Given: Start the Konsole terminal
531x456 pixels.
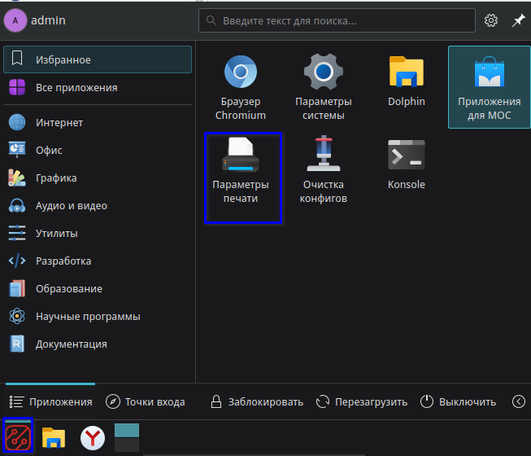Looking at the screenshot, I should (406, 164).
